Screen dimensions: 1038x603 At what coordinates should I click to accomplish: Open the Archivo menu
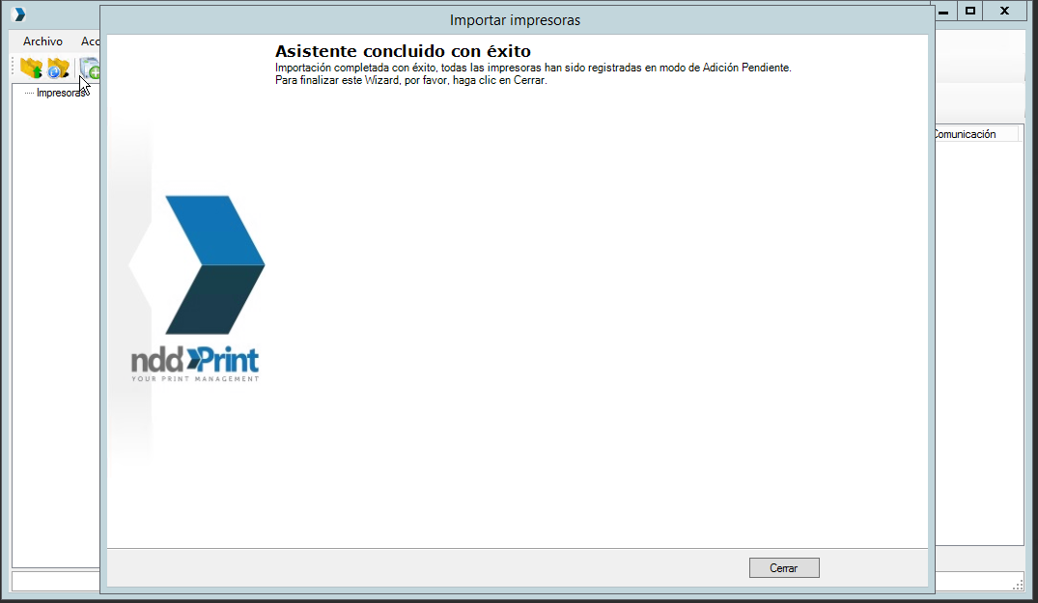(42, 41)
